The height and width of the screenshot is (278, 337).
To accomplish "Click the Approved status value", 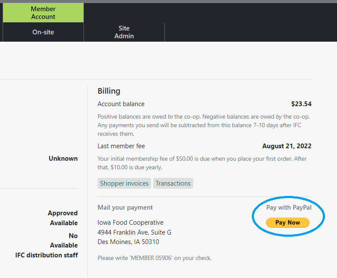I will pos(62,213).
